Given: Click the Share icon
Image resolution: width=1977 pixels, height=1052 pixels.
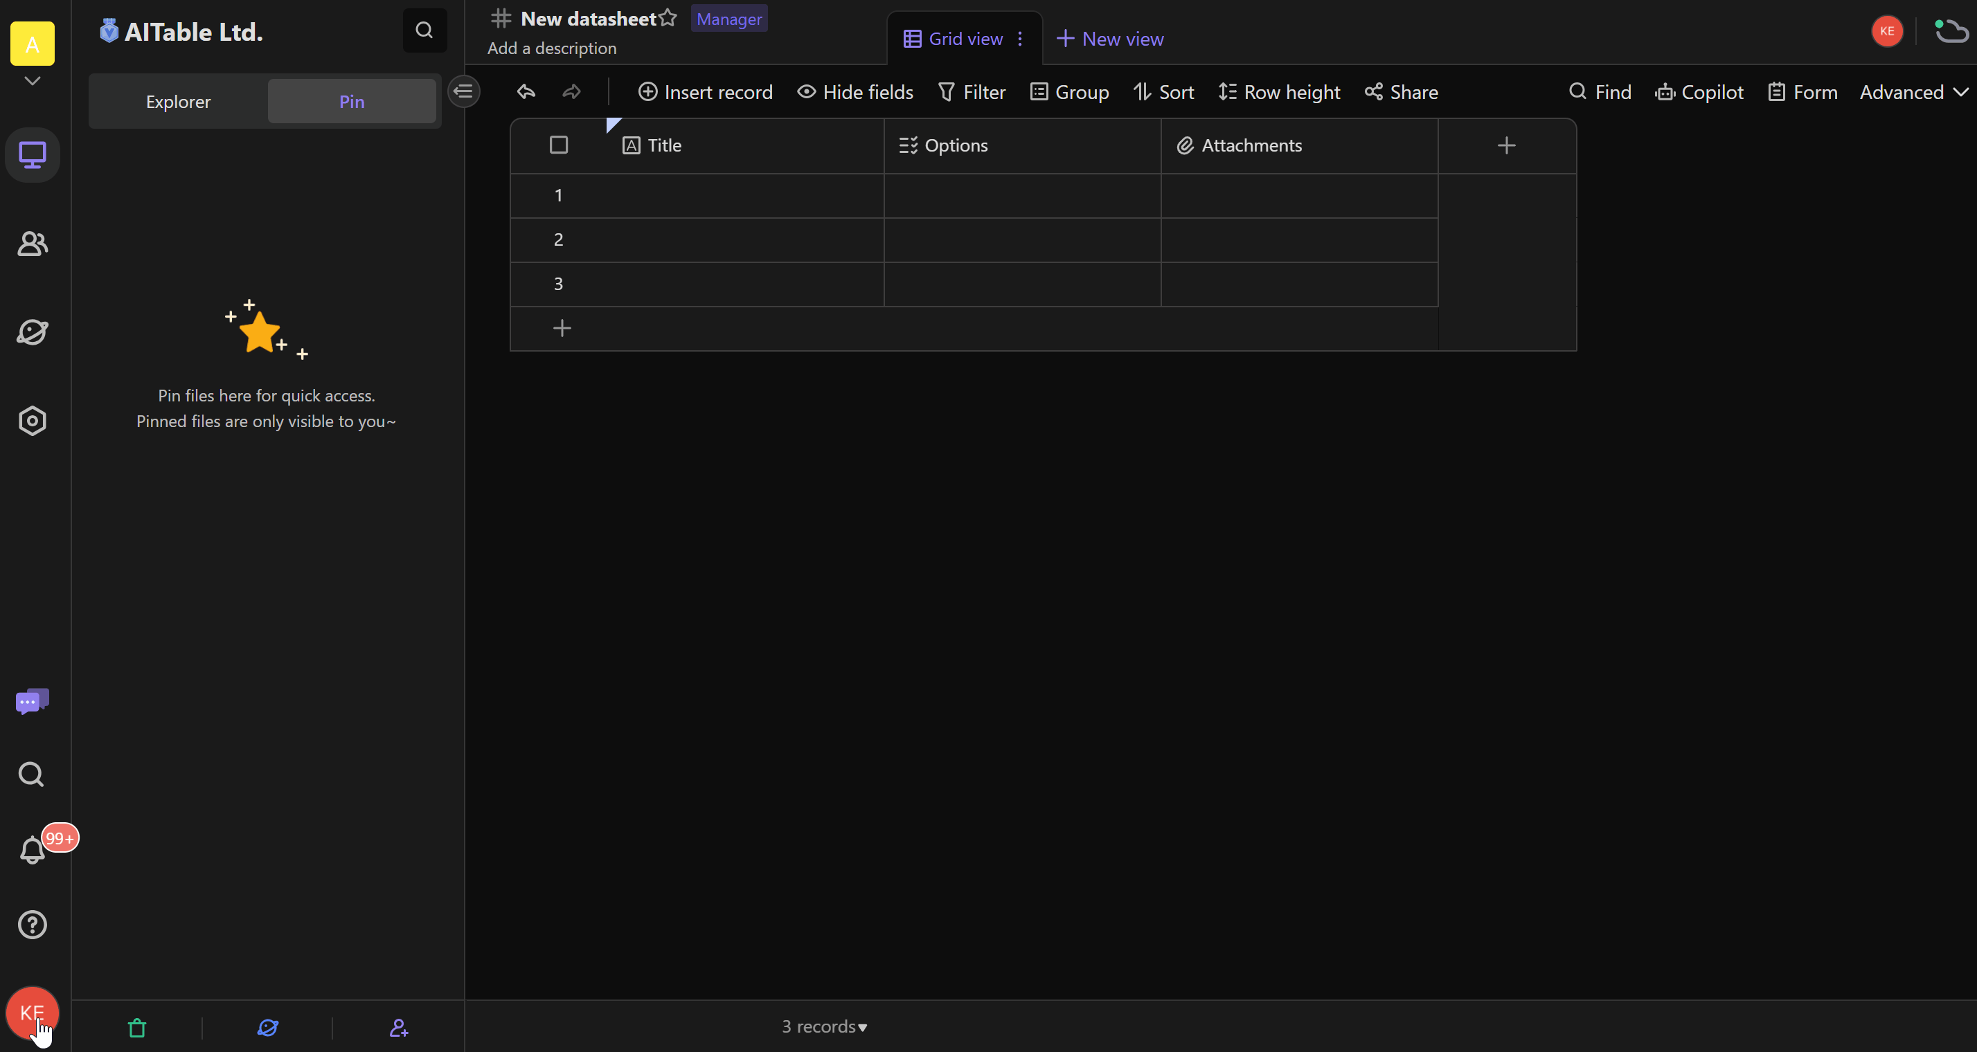Looking at the screenshot, I should (x=1400, y=91).
